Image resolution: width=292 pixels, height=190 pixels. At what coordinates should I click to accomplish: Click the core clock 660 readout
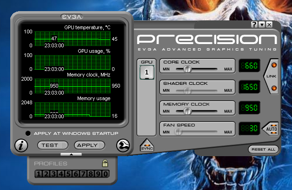[x=249, y=65]
